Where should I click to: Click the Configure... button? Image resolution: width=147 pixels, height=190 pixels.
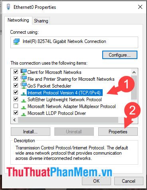(x=119, y=55)
